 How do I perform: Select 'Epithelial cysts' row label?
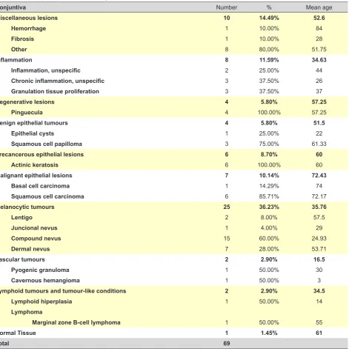(x=33, y=133)
